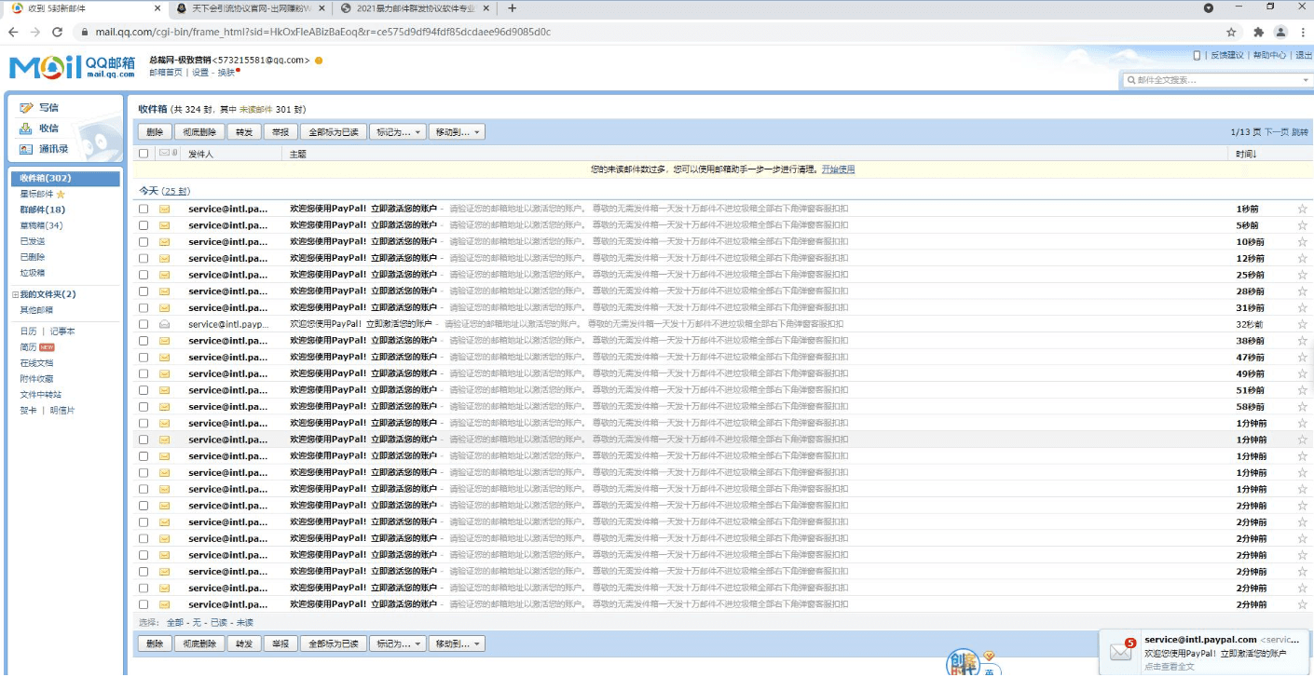Click the QQ Mail logo
The height and width of the screenshot is (677, 1314).
pos(72,67)
